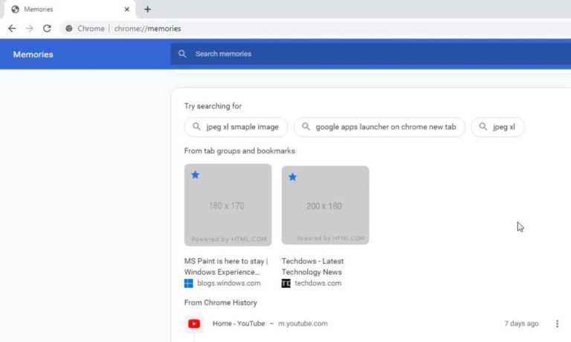Reload the Memories page

47,28
